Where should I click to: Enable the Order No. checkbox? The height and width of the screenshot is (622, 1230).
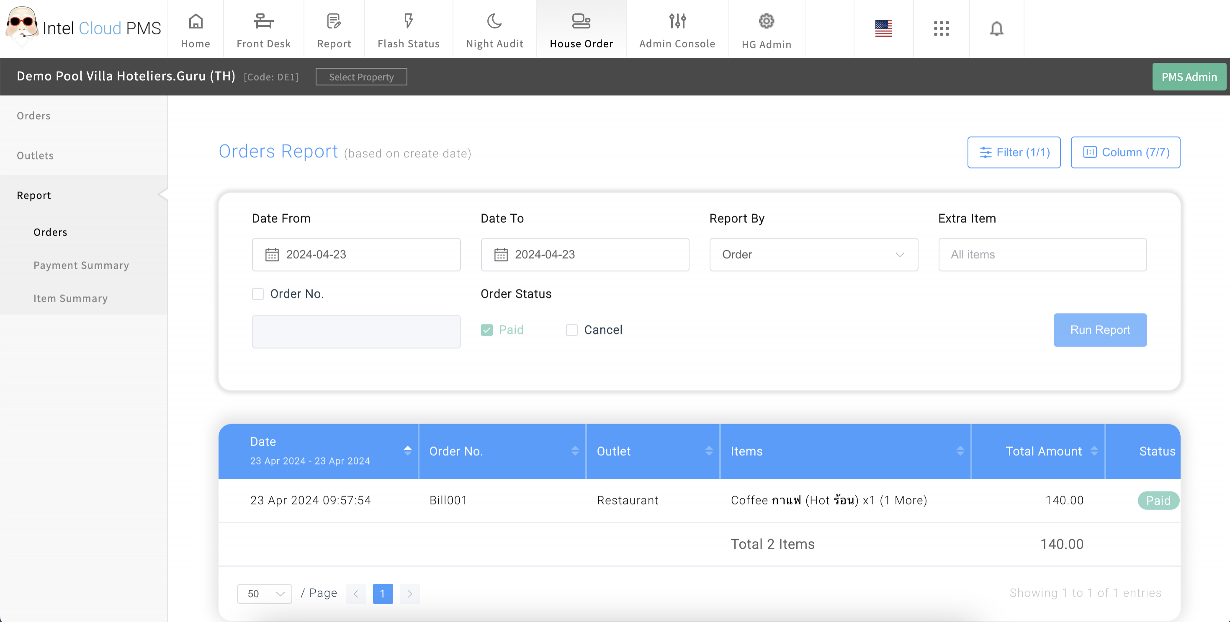[258, 293]
